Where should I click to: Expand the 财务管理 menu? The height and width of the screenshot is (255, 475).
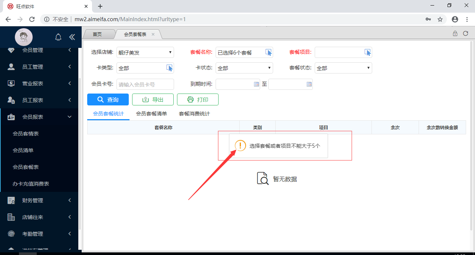click(x=70, y=200)
